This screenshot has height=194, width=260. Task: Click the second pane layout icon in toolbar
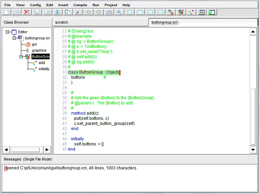(x=140, y=12)
